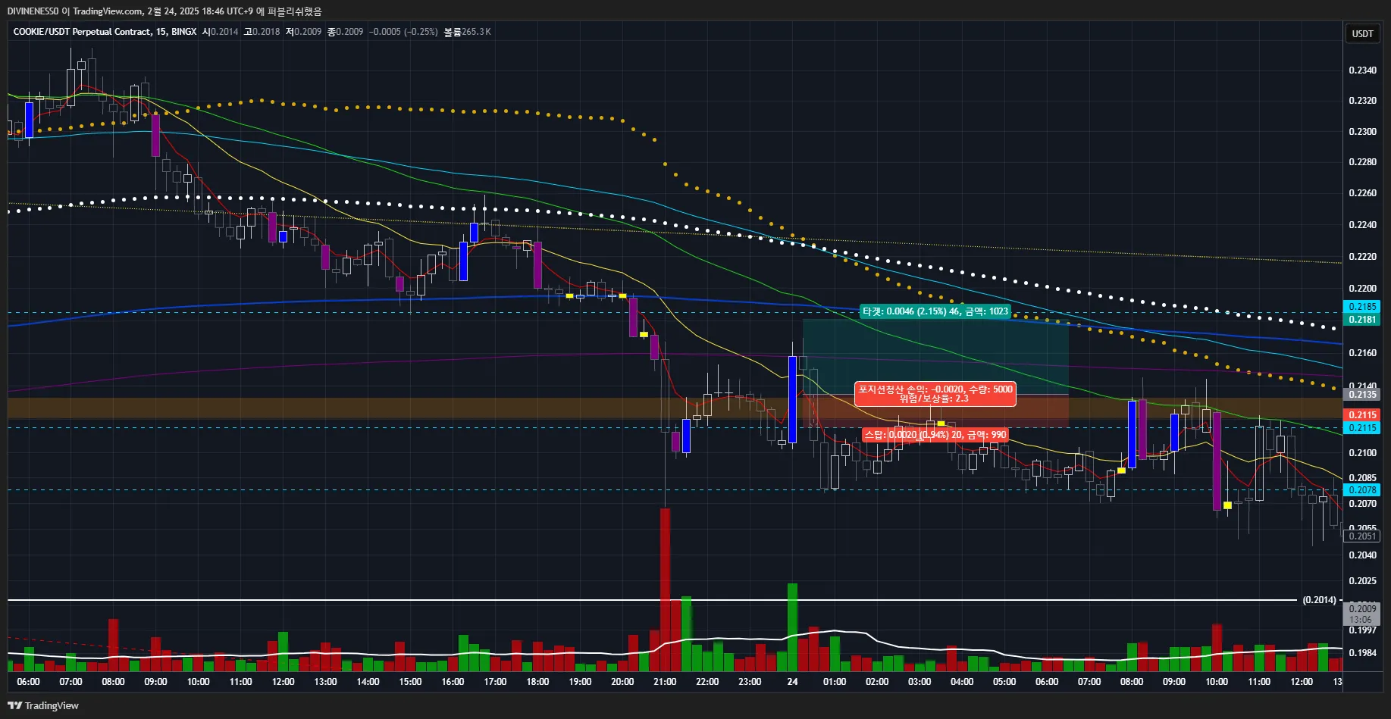Click the cyan 0.2078 price label on the axis
Screen dimensions: 1391x719
(1362, 490)
